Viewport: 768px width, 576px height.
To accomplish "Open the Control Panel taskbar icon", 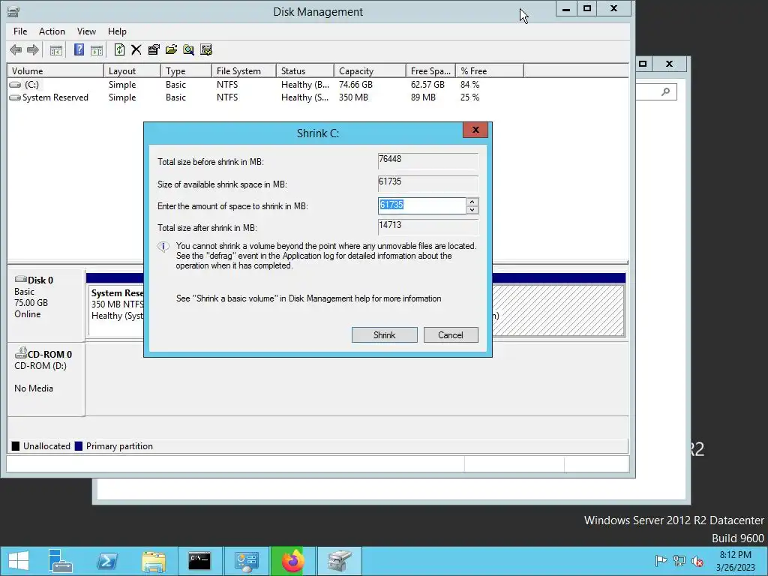I will (x=246, y=561).
